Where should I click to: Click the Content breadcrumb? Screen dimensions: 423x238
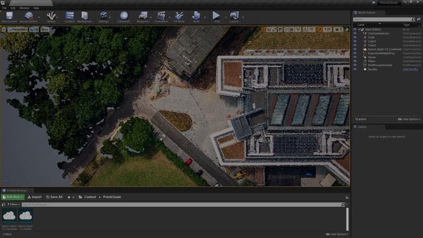pos(90,197)
